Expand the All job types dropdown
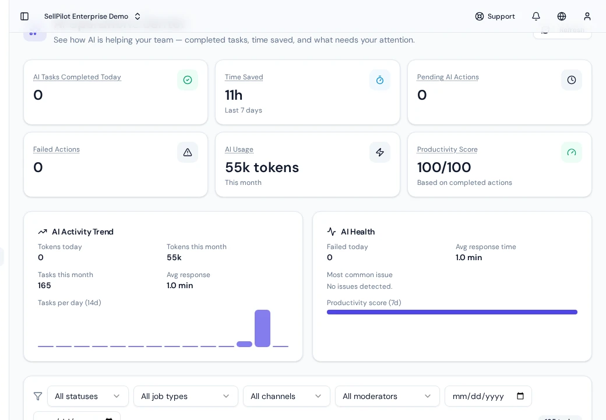 coord(185,396)
